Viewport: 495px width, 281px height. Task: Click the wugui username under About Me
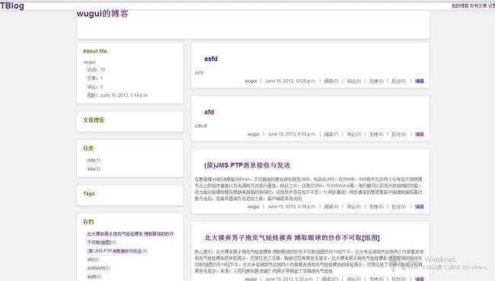point(89,62)
